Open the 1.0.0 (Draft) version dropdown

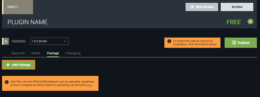tap(49, 41)
